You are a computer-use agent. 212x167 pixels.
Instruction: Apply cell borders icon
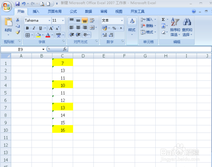point(28,35)
